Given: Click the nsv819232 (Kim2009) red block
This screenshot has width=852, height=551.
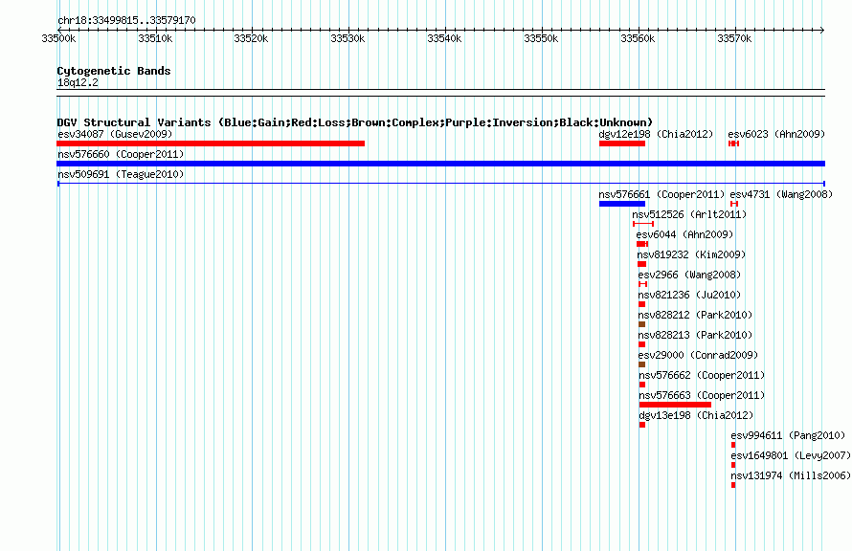Looking at the screenshot, I should click(x=641, y=264).
